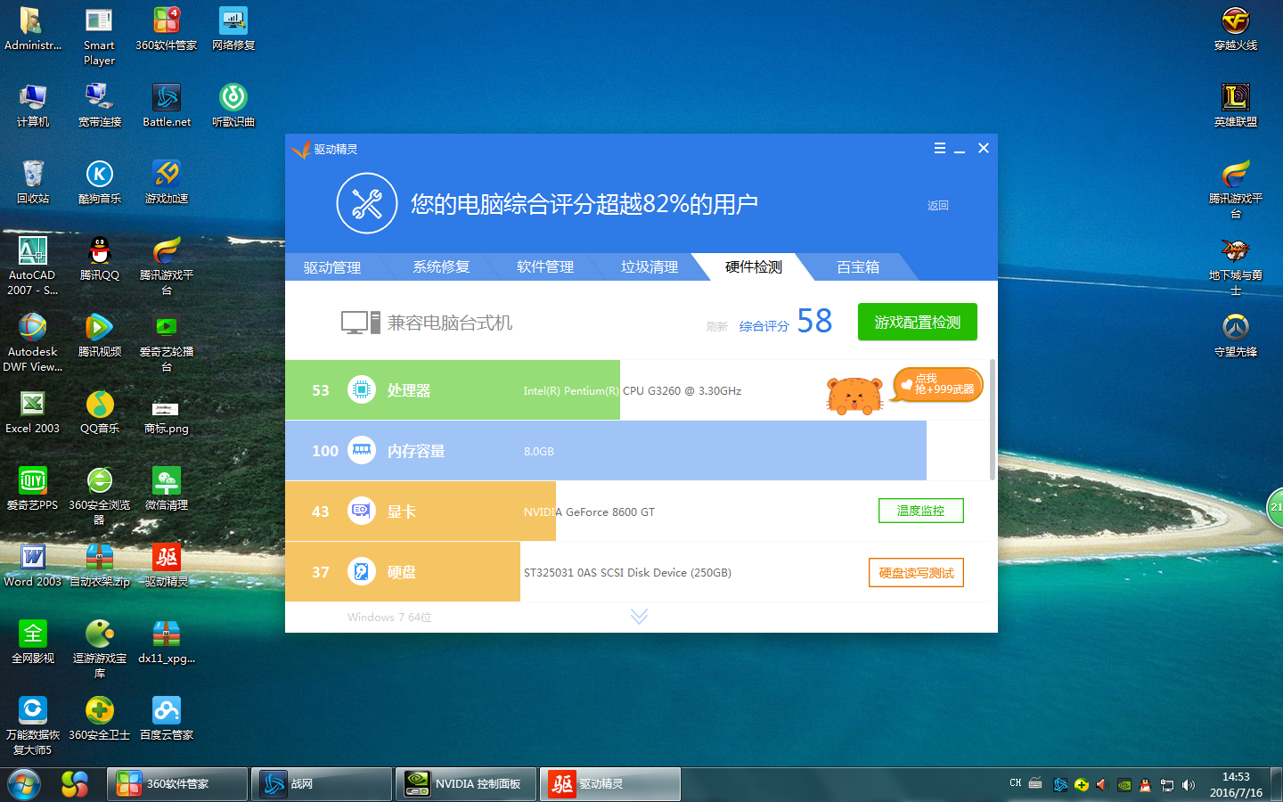Open QQ音乐 desktop icon
1283x802 pixels.
pyautogui.click(x=100, y=412)
